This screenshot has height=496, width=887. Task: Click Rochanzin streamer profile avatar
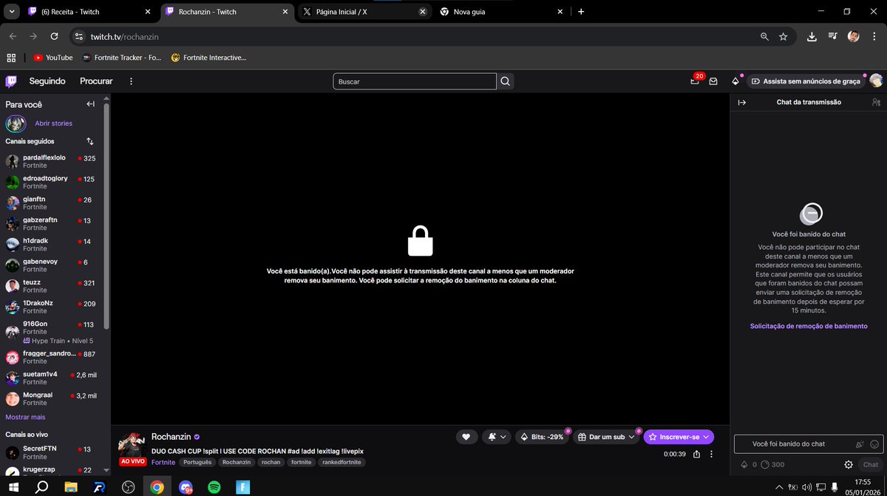[x=132, y=445]
